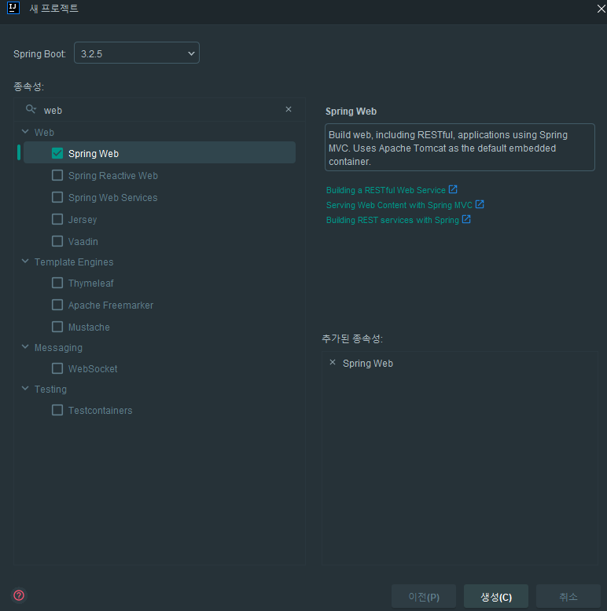607x611 pixels.
Task: Open the help question mark icon
Action: click(19, 595)
